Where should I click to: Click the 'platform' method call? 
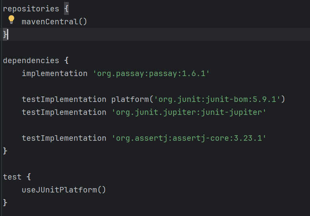pyautogui.click(x=130, y=99)
